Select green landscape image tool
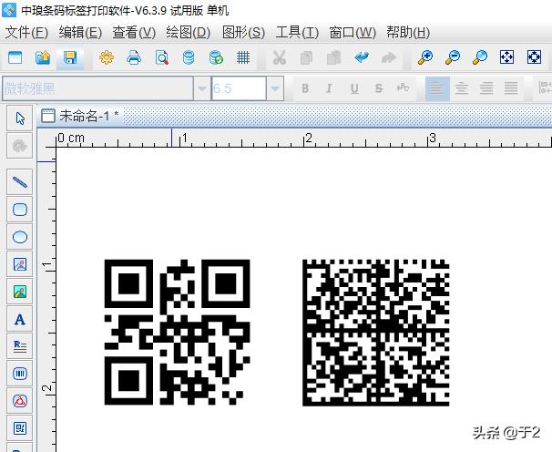Image resolution: width=552 pixels, height=452 pixels. pos(20,292)
